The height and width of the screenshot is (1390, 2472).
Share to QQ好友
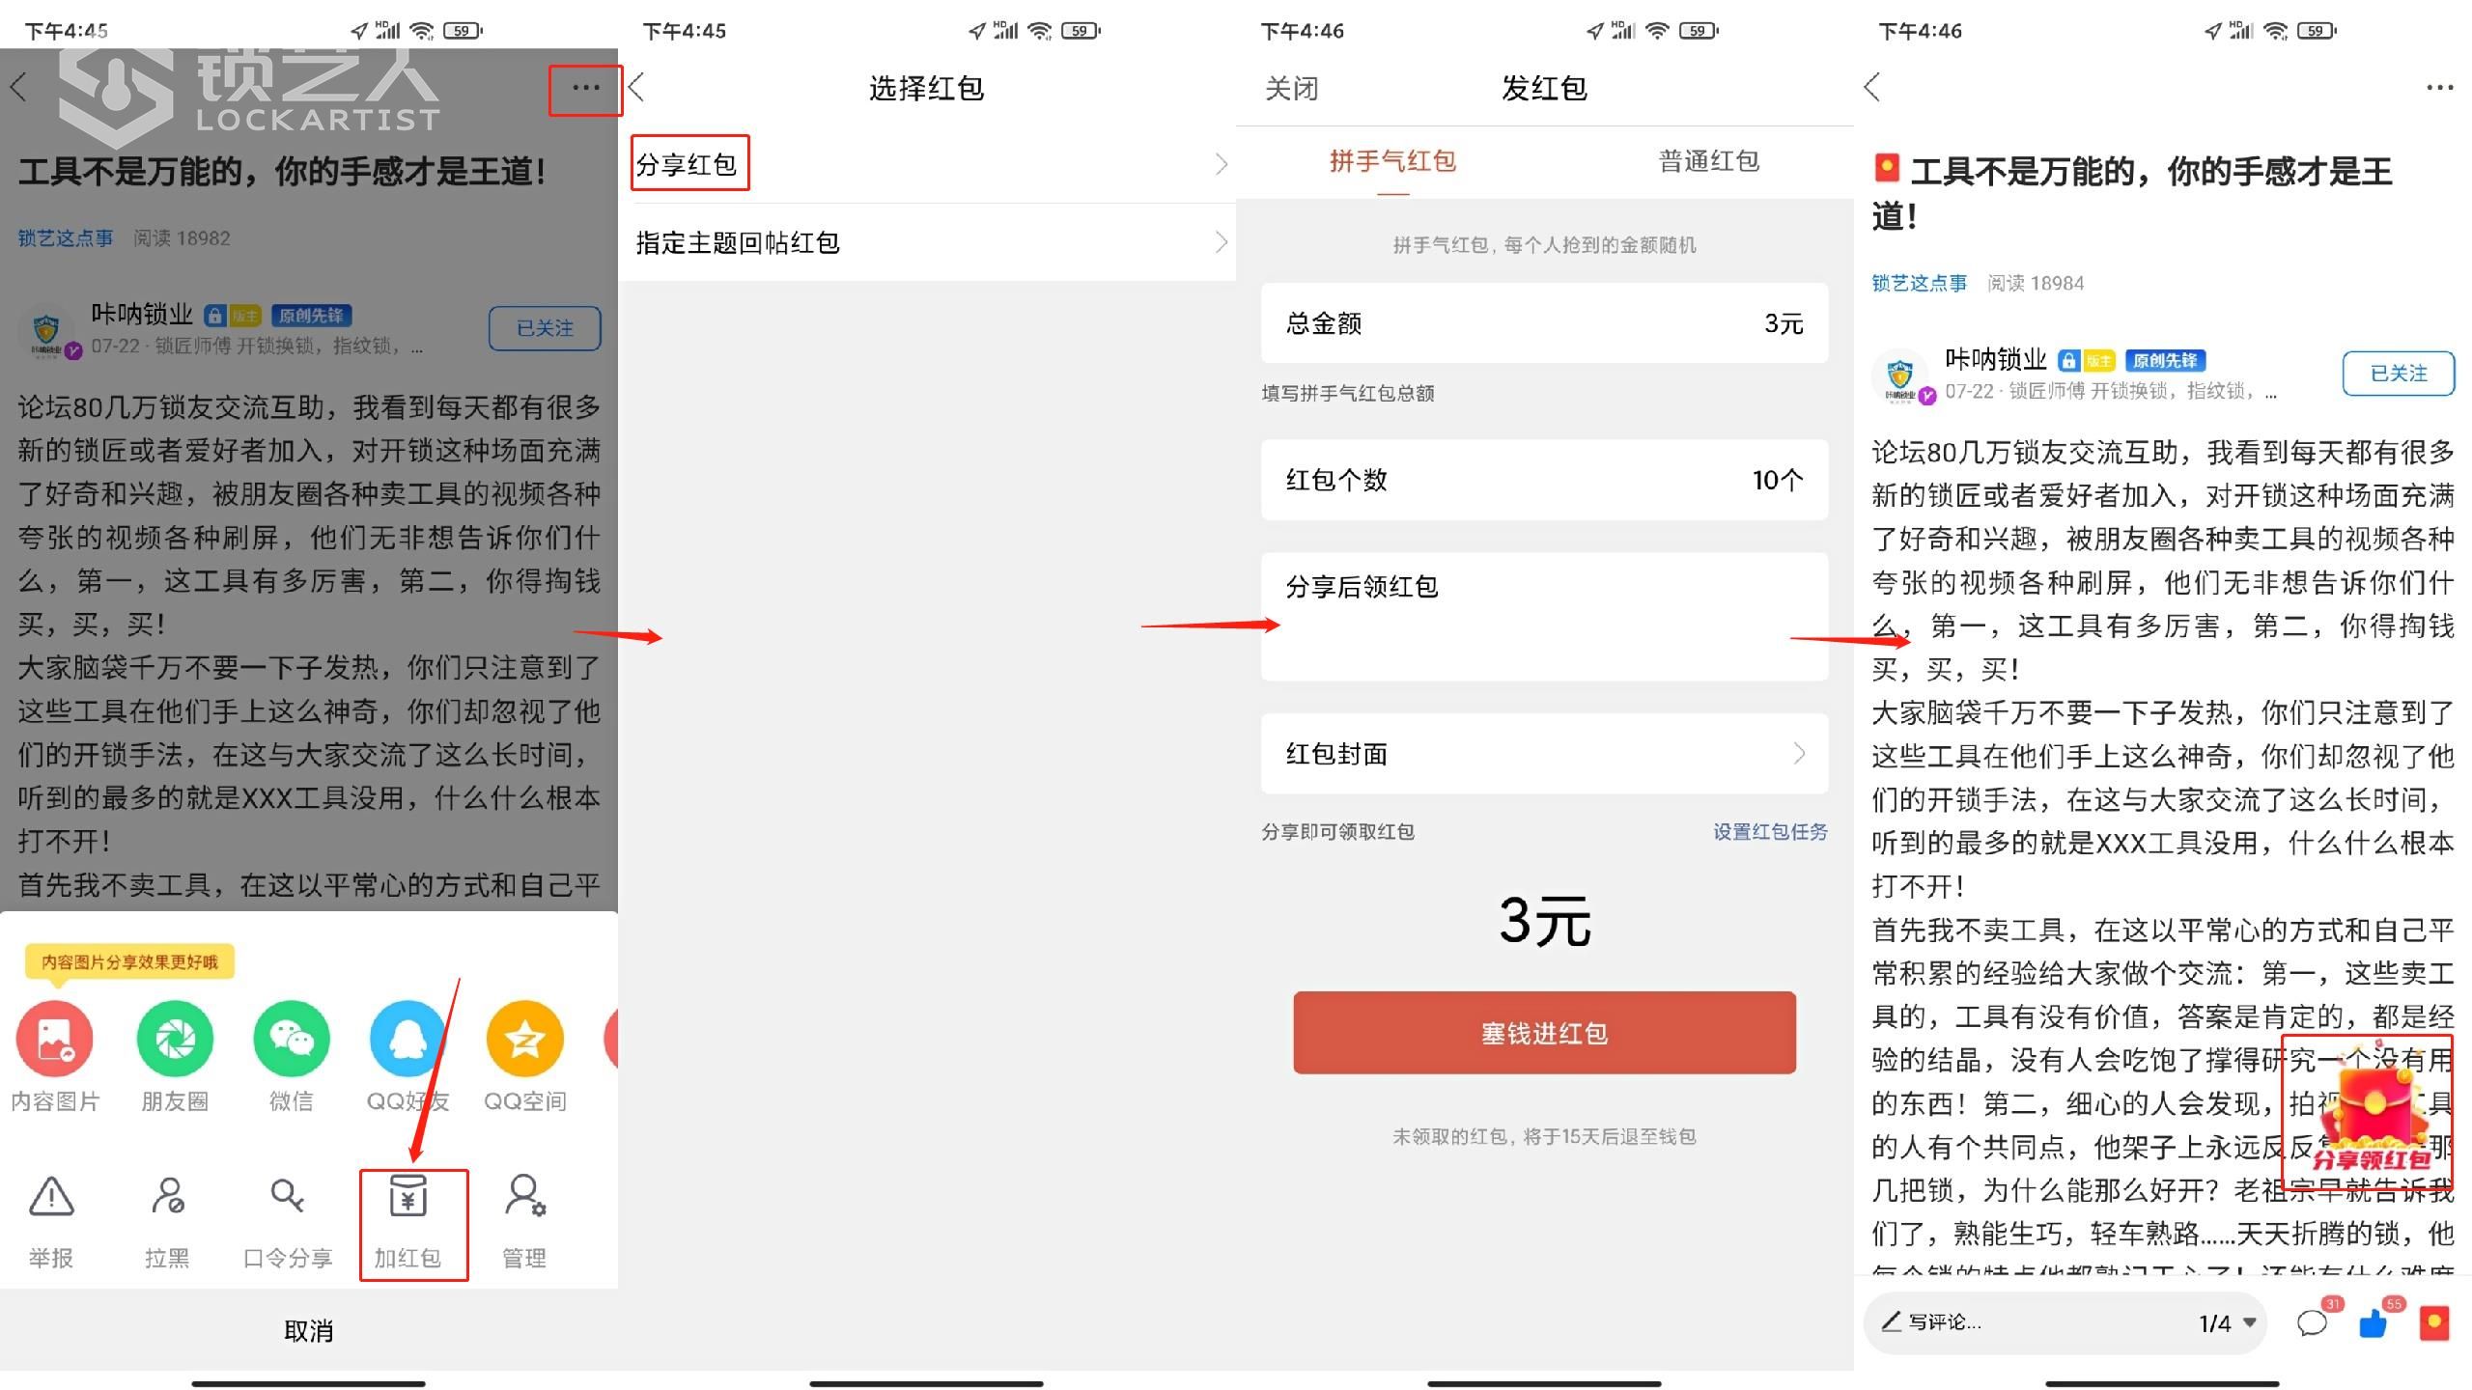(x=407, y=1057)
